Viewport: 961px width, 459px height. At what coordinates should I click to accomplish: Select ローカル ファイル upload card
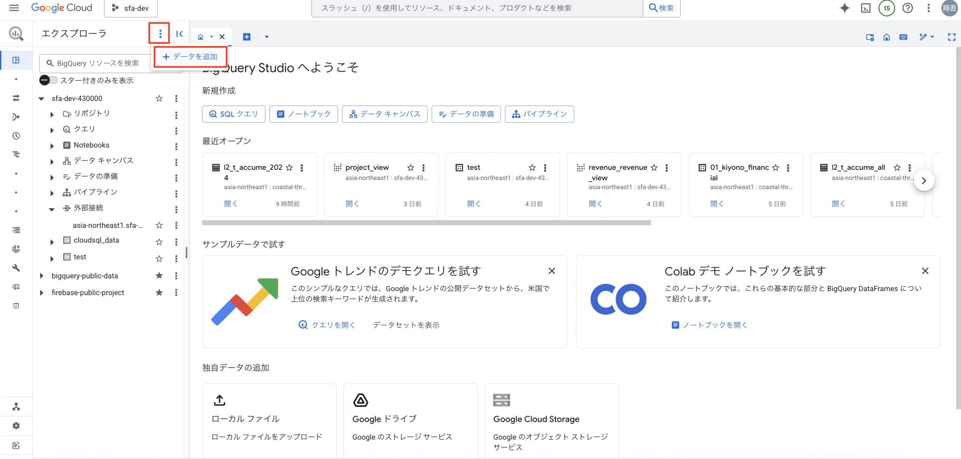point(270,421)
